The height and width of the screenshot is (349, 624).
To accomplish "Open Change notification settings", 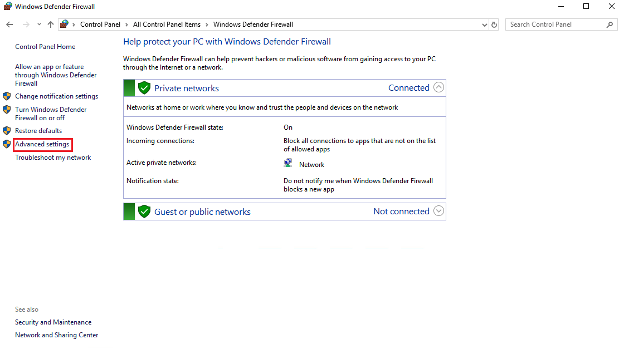I will pyautogui.click(x=56, y=96).
